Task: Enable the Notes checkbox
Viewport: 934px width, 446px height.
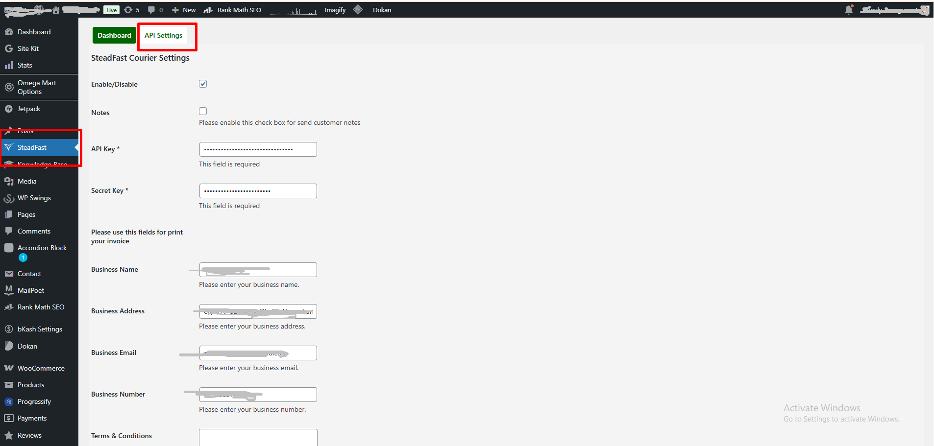Action: coord(203,111)
